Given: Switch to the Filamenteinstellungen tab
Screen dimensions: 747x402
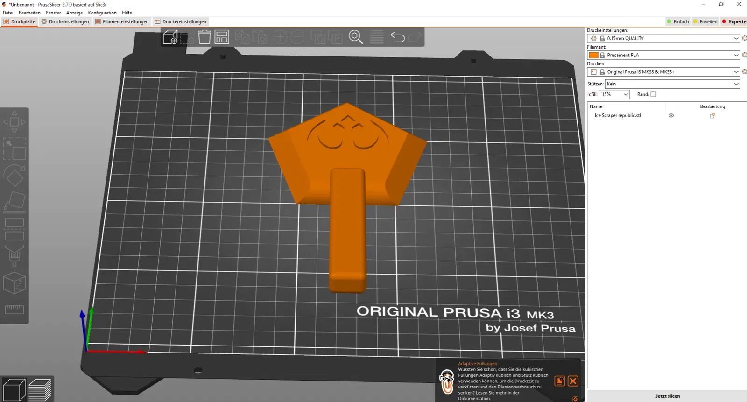Looking at the screenshot, I should click(x=122, y=21).
